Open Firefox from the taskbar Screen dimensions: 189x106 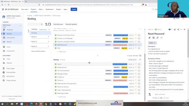pyautogui.click(x=36, y=104)
